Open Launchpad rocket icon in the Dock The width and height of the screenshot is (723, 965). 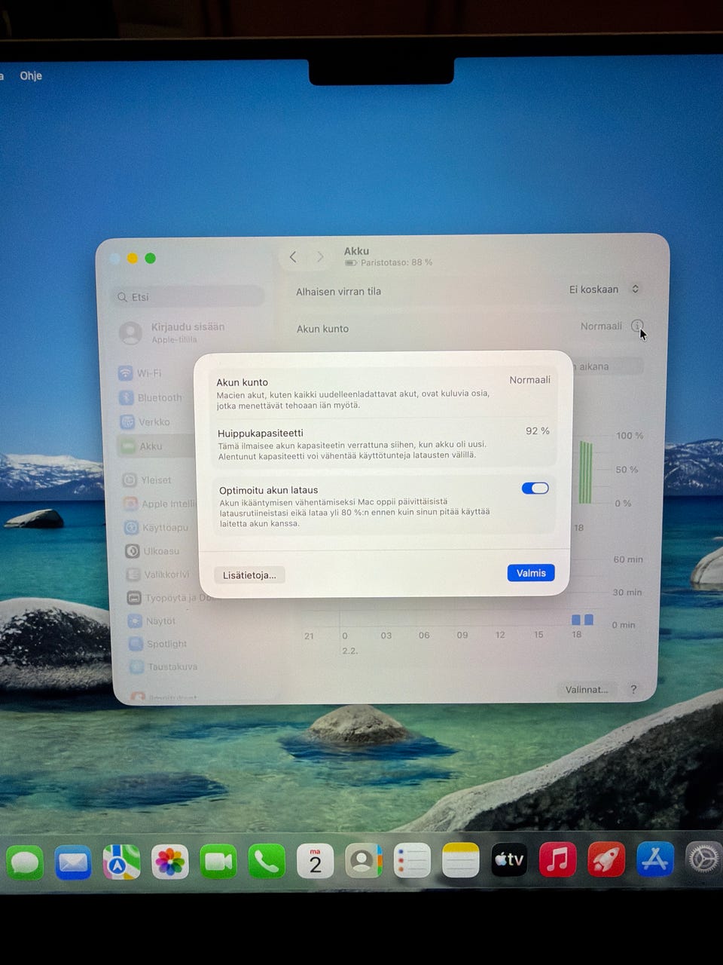[606, 859]
